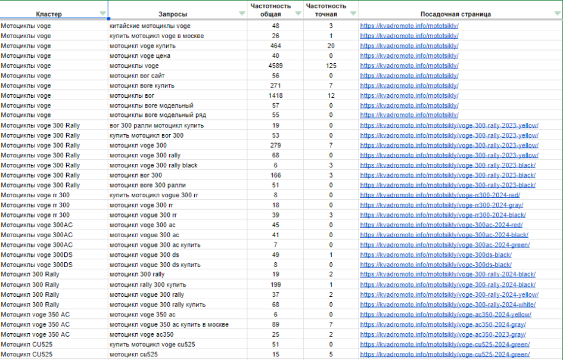Open the voge-rr300-2024-red link

440,195
